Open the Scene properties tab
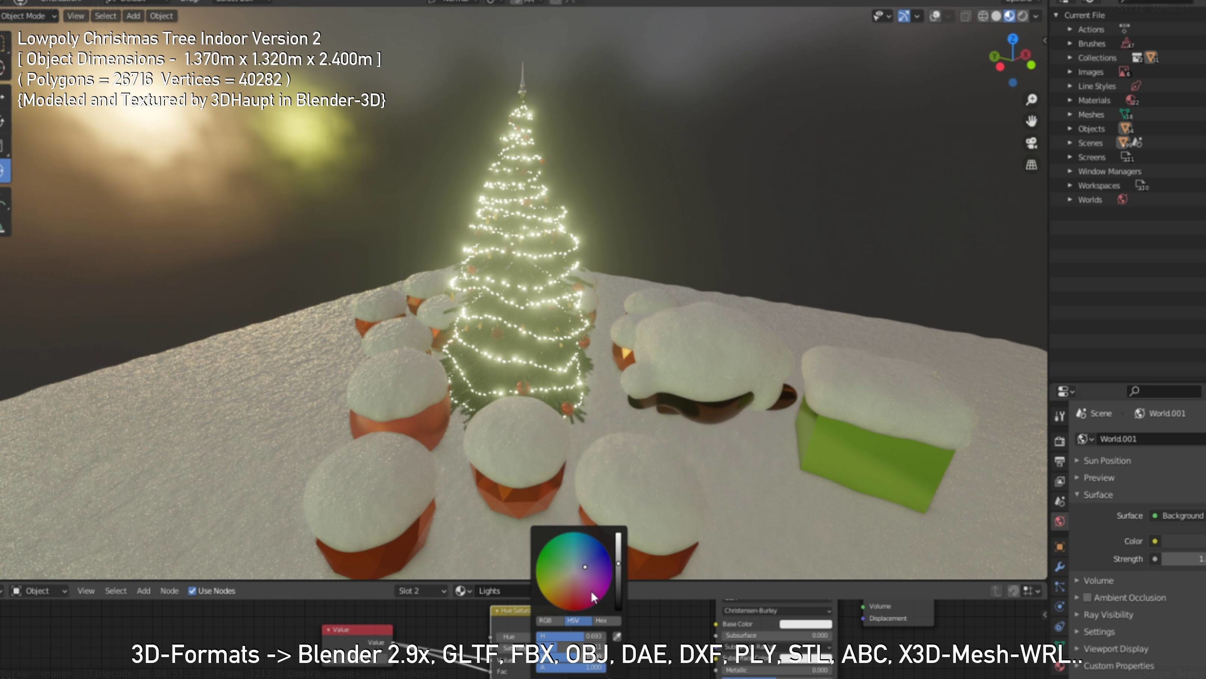Image resolution: width=1206 pixels, height=679 pixels. point(1060,501)
